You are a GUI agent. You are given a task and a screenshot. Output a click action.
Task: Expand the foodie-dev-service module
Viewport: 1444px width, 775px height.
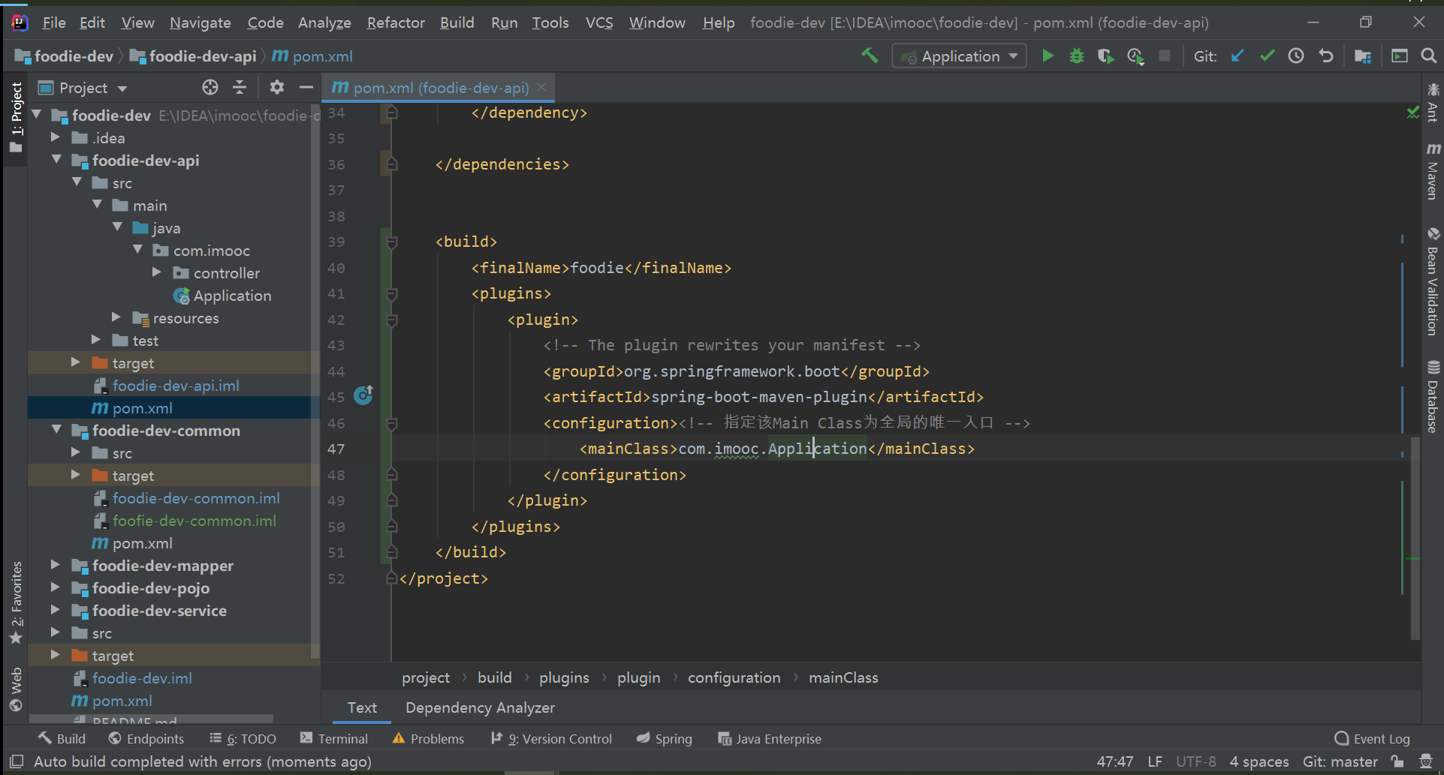55,610
